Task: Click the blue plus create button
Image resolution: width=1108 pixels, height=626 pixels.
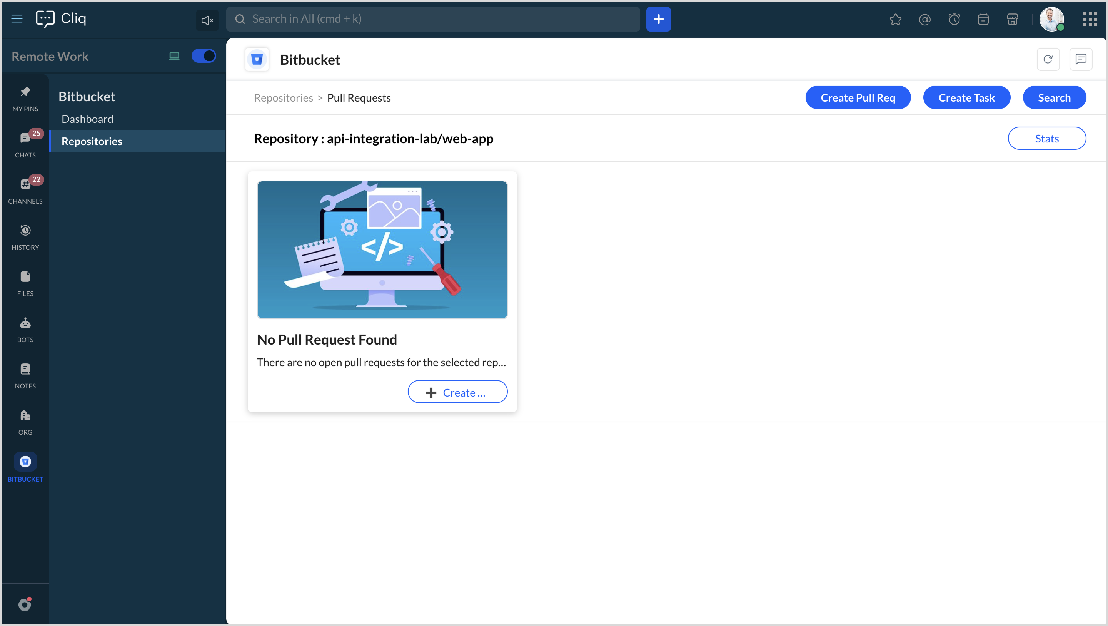Action: (658, 19)
